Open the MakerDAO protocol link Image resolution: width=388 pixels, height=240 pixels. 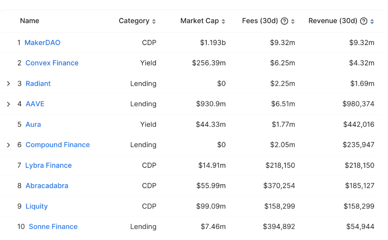coord(42,43)
